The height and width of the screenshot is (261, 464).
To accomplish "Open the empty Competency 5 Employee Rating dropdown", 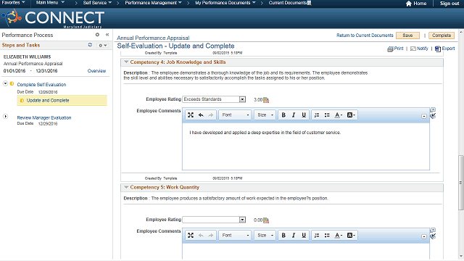I will click(214, 220).
